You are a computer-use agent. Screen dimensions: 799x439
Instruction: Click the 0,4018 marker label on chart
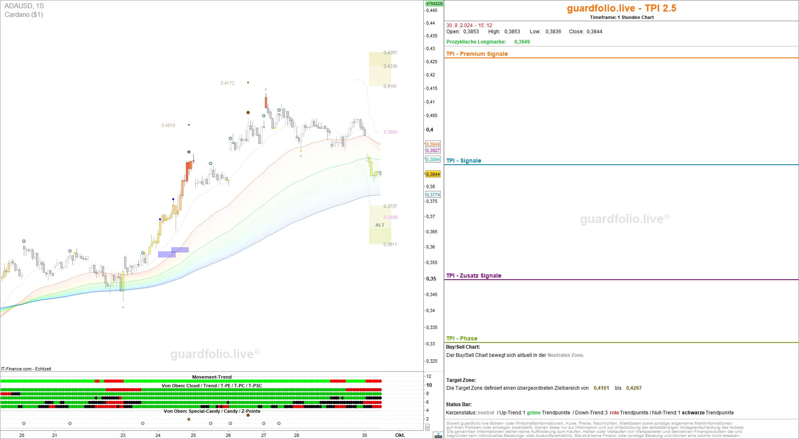click(168, 125)
